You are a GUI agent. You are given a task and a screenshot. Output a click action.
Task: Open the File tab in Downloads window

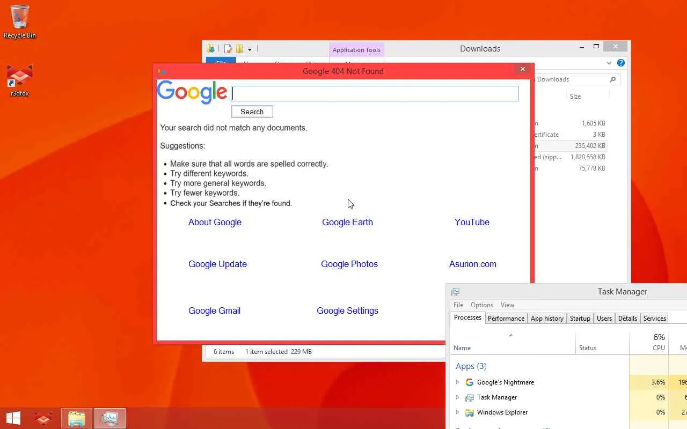click(x=221, y=60)
